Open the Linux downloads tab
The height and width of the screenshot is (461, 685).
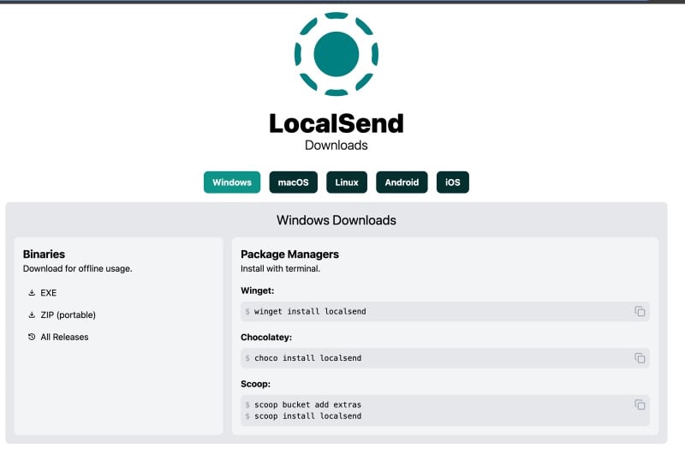[347, 182]
